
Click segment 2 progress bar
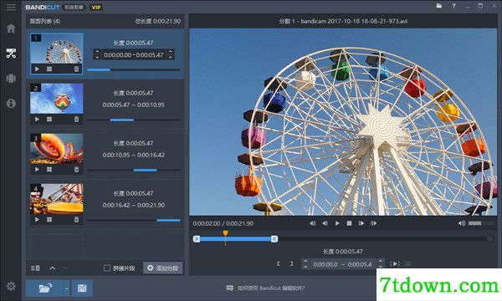pos(134,120)
